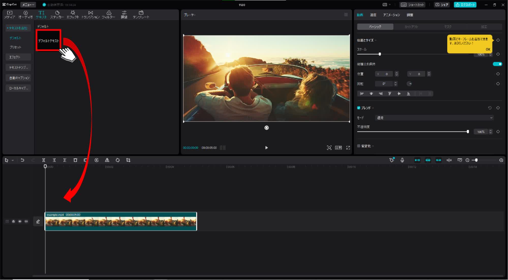Select the マスク sub-tab
The height and width of the screenshot is (280, 508).
coord(448,27)
